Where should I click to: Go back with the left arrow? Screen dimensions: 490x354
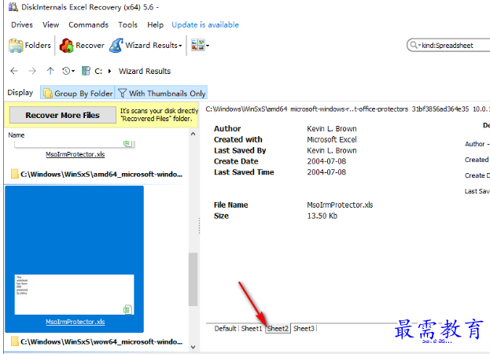[x=13, y=71]
